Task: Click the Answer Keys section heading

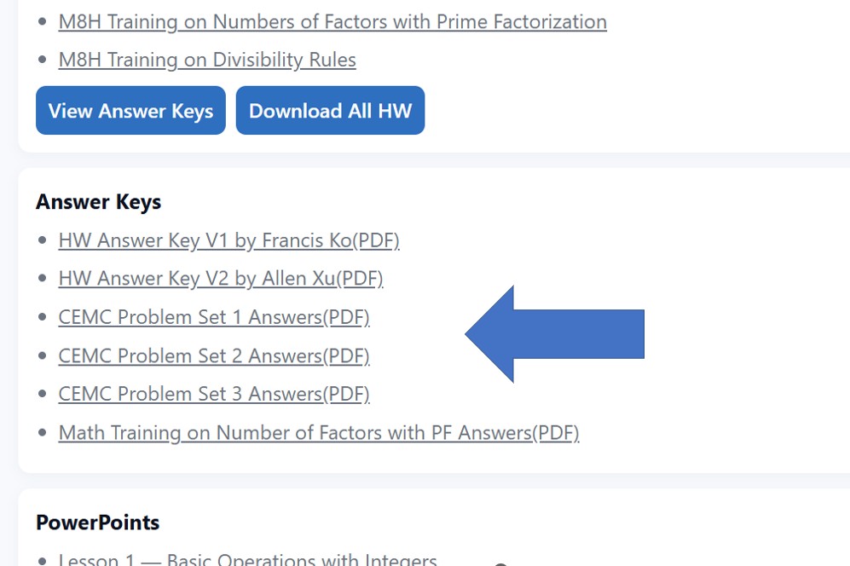Action: [98, 202]
